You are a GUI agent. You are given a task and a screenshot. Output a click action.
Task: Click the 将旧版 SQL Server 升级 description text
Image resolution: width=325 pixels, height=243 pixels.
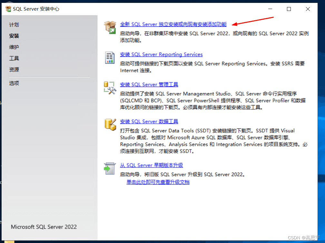(182, 175)
